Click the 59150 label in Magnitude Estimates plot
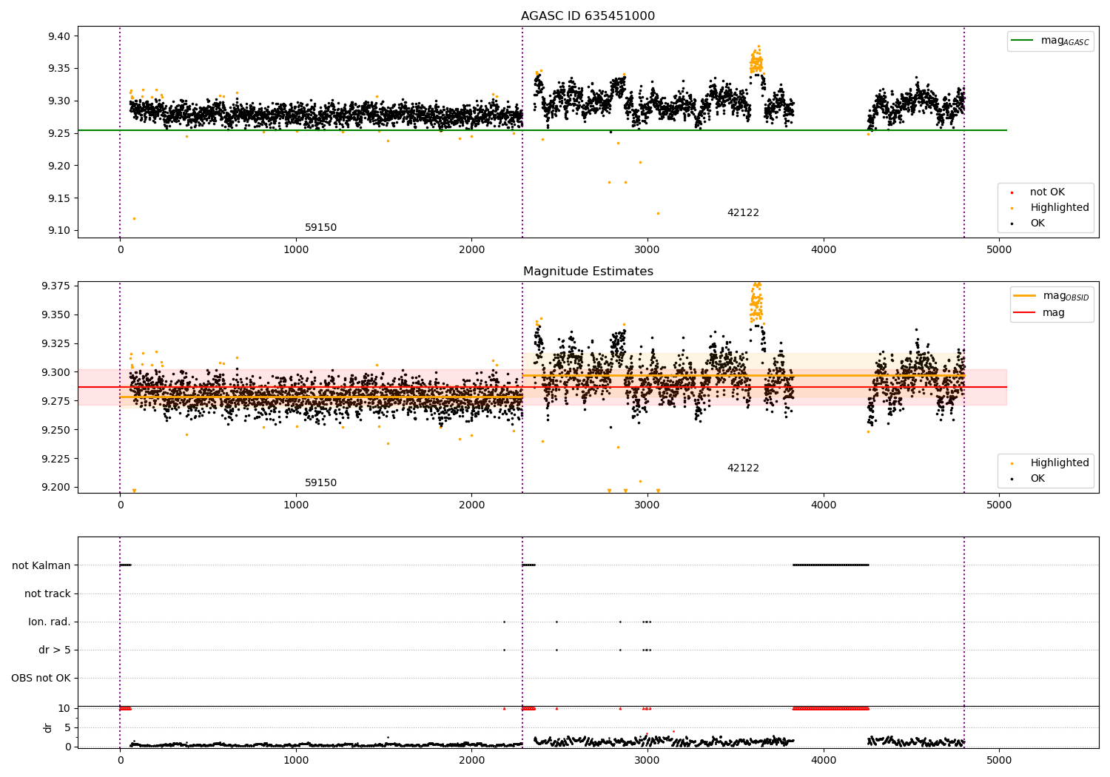 click(x=320, y=483)
